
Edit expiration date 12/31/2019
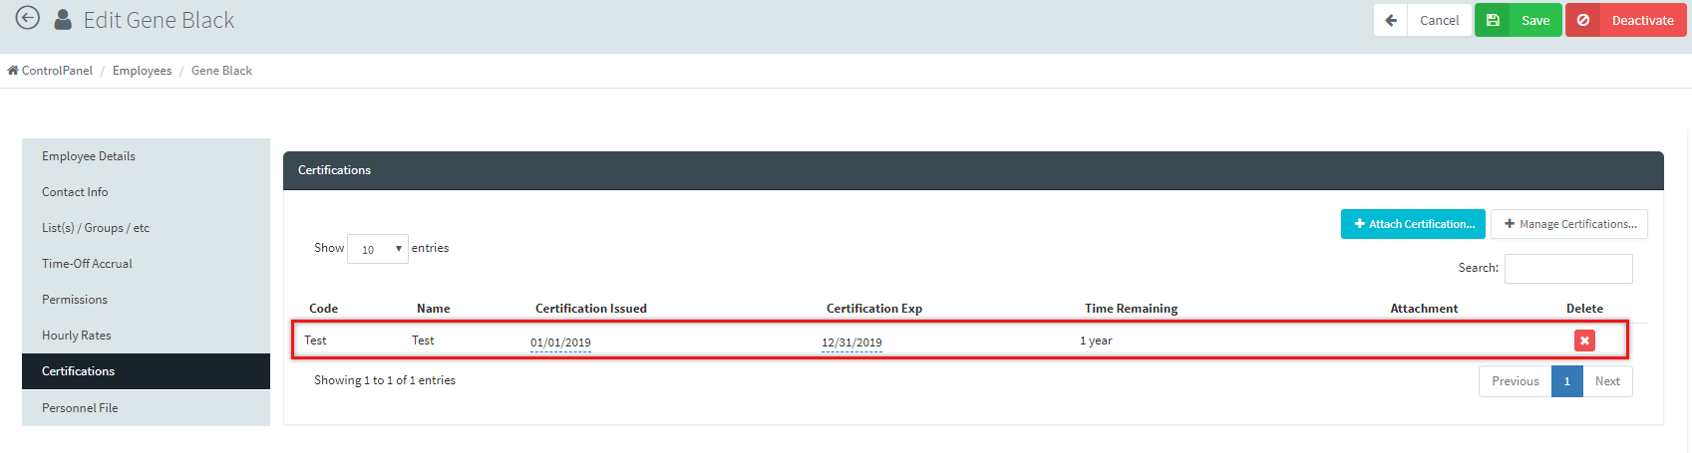pos(851,342)
